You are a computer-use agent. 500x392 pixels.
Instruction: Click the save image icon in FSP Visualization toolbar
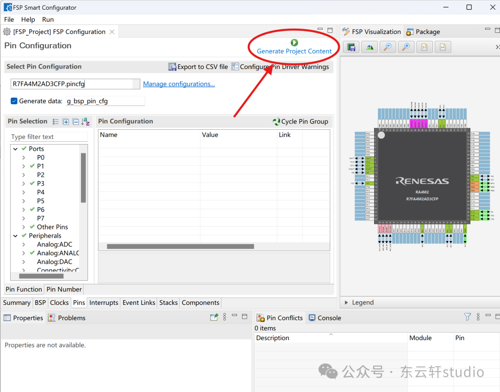coord(351,47)
